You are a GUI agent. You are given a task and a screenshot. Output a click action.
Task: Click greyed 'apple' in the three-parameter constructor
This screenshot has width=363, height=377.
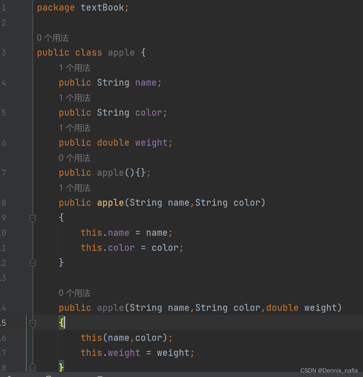(x=110, y=308)
